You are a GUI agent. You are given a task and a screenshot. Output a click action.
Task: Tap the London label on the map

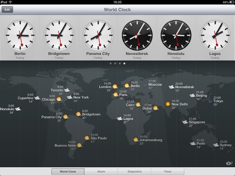point(105,87)
